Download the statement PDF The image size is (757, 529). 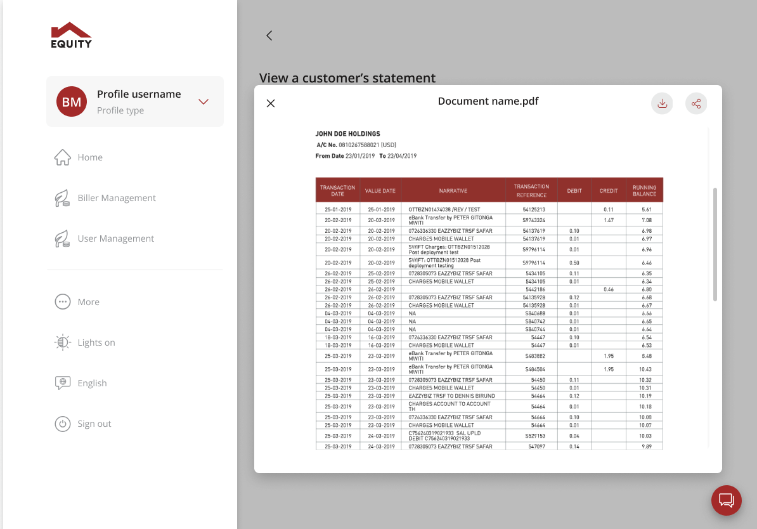click(662, 103)
